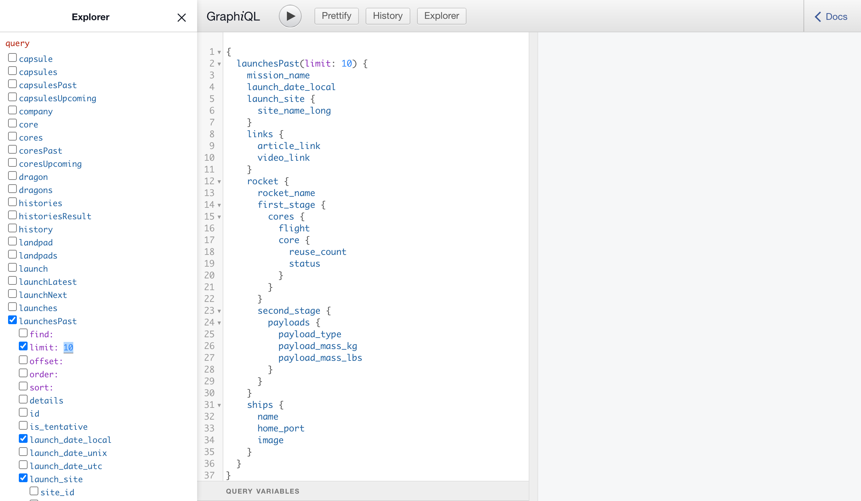Select the cores checkbox
861x501 pixels.
click(12, 136)
